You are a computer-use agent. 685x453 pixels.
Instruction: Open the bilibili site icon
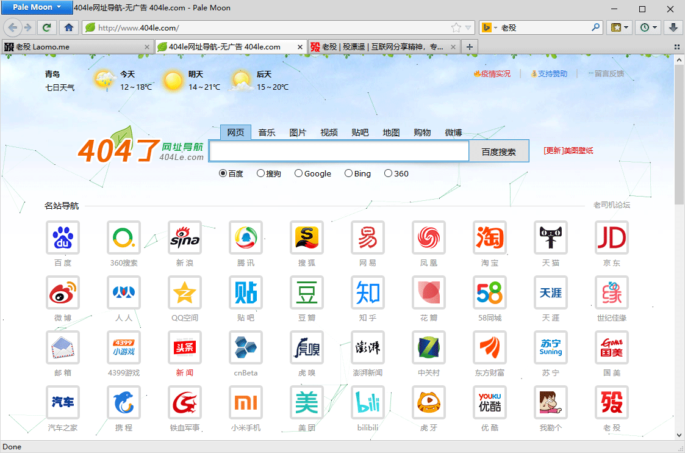click(x=368, y=402)
